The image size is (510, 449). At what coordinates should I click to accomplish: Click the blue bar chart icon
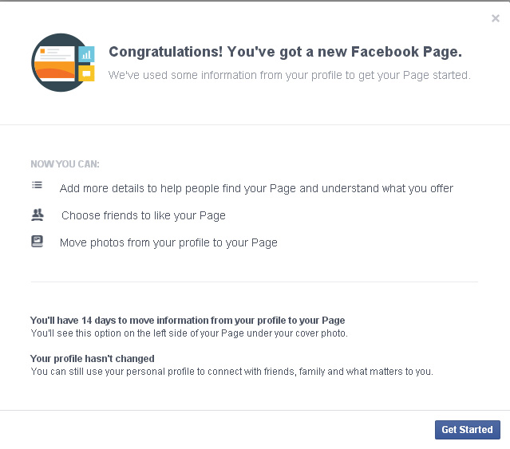coord(86,54)
